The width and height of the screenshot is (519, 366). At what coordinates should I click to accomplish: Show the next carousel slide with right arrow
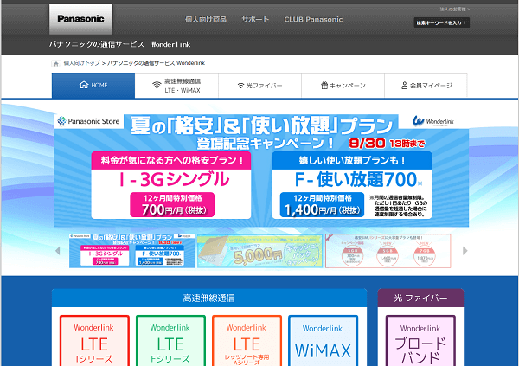(x=465, y=251)
